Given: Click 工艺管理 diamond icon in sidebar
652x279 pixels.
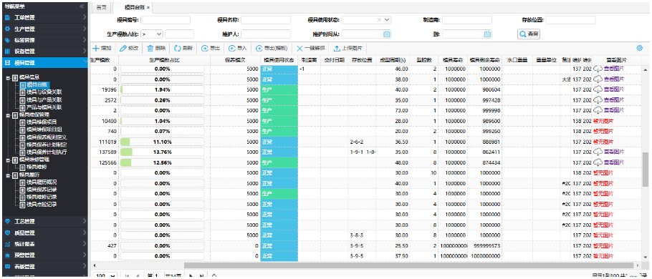Looking at the screenshot, I should click(7, 221).
